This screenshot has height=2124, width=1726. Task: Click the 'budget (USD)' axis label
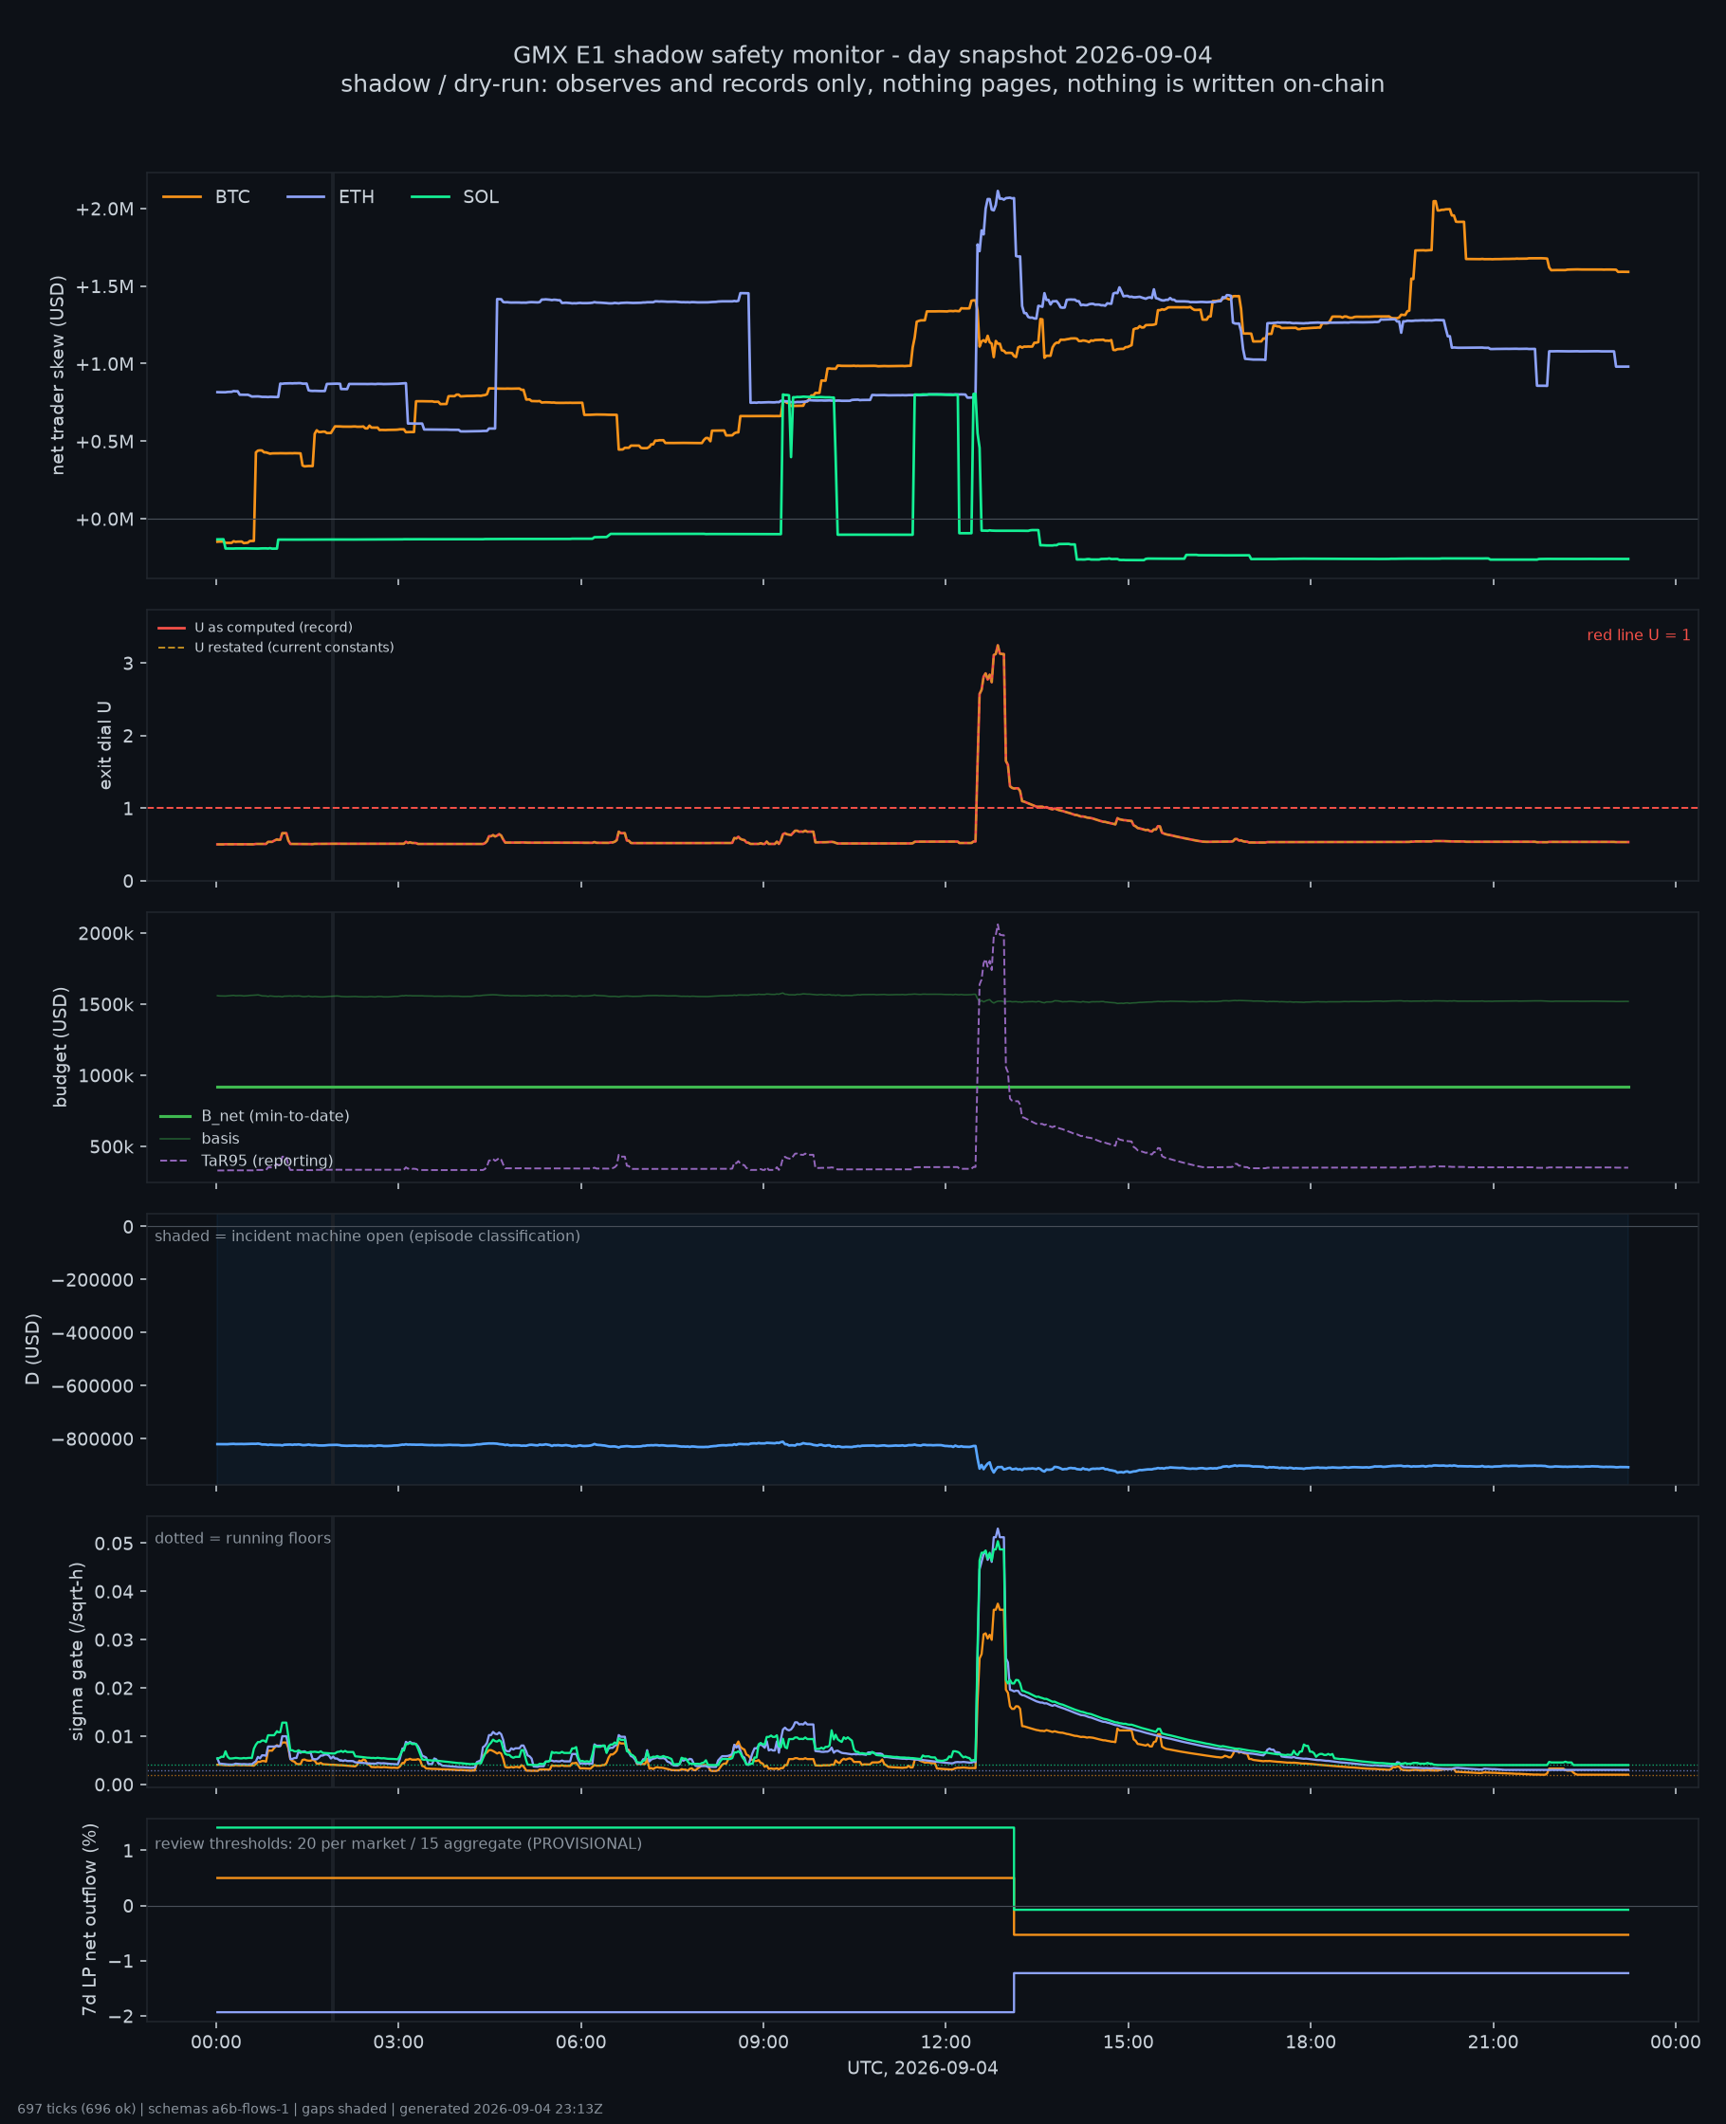coord(61,1047)
